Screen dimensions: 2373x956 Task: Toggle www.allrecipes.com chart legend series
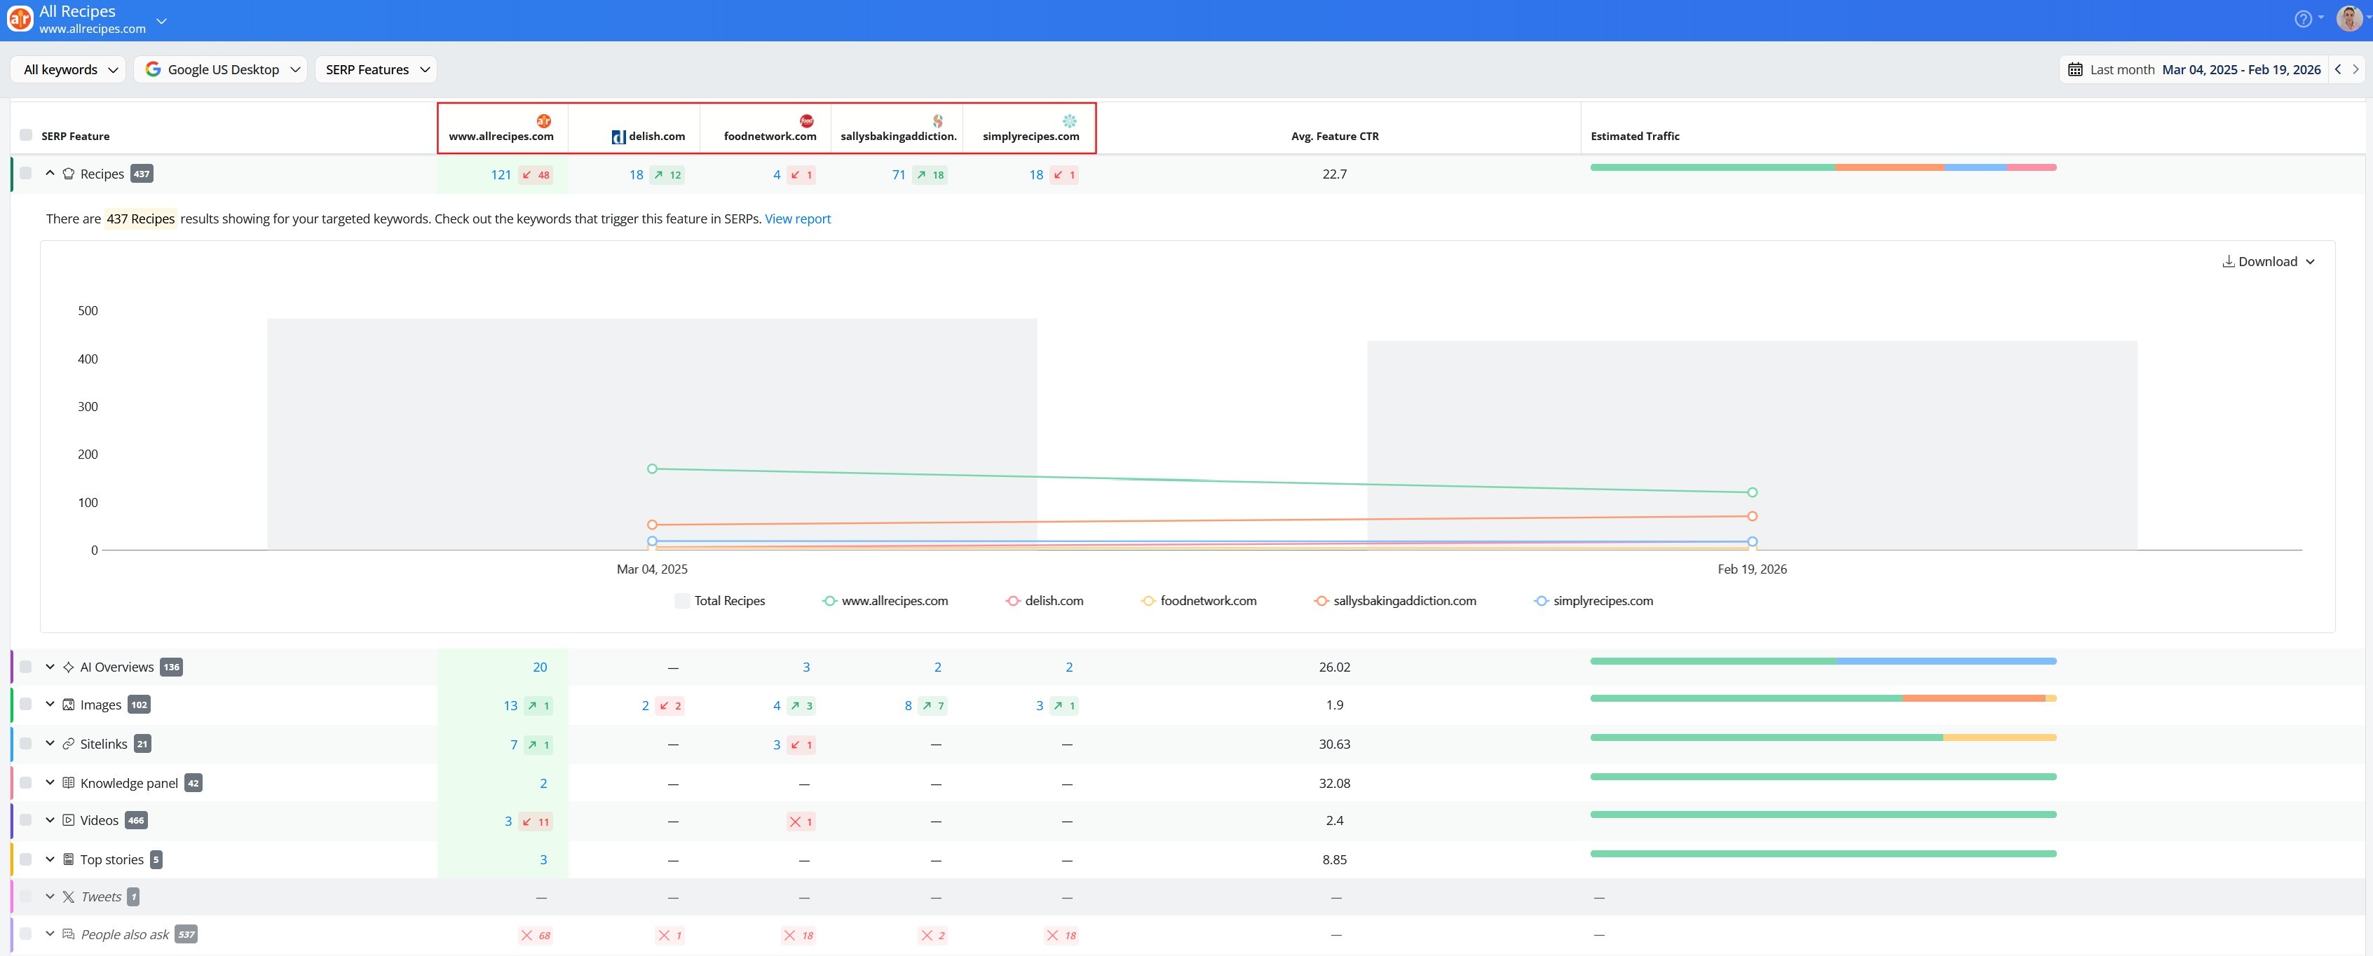click(884, 601)
